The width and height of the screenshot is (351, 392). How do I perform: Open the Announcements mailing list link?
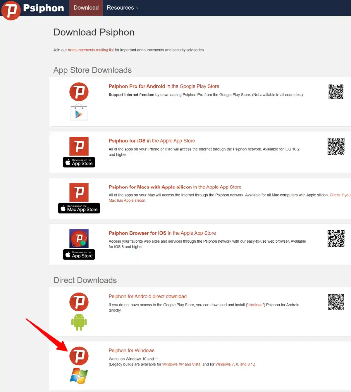coord(91,50)
